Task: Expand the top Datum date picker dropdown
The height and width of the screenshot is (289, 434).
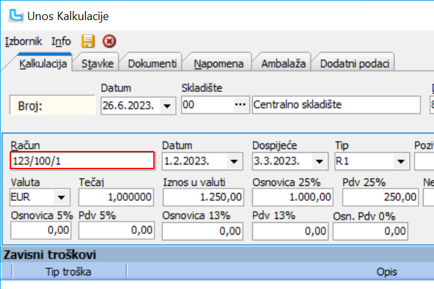Action: click(x=168, y=105)
